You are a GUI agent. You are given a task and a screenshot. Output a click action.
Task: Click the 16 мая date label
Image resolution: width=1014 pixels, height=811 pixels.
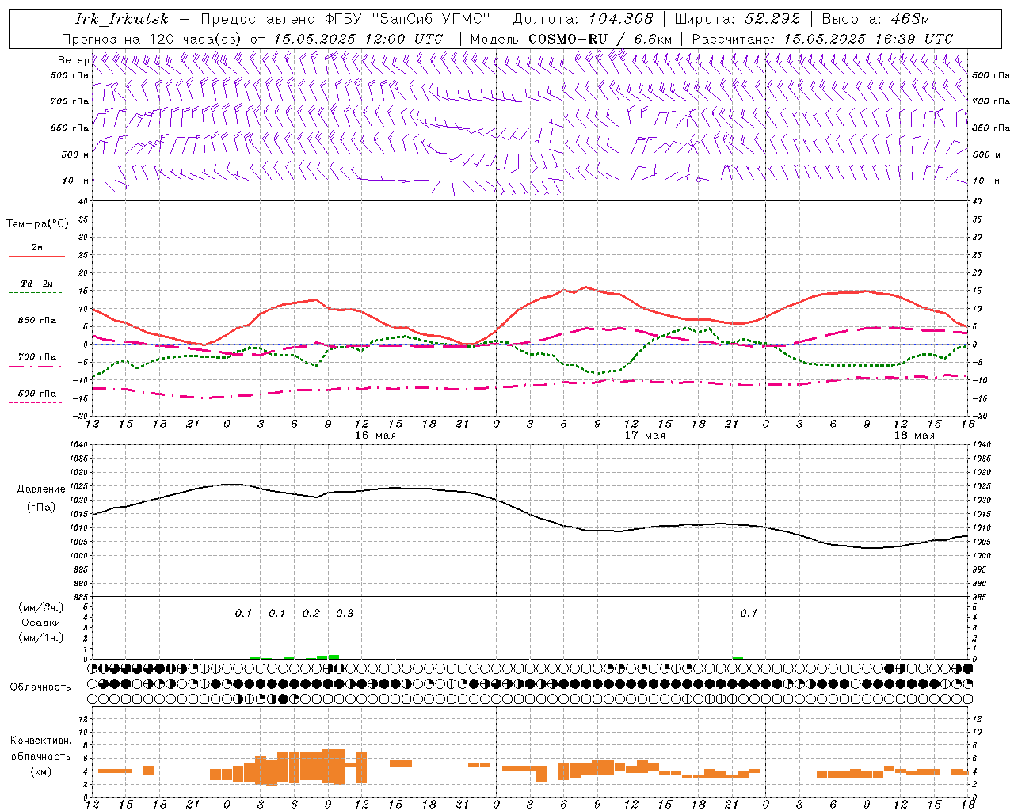[x=375, y=436]
